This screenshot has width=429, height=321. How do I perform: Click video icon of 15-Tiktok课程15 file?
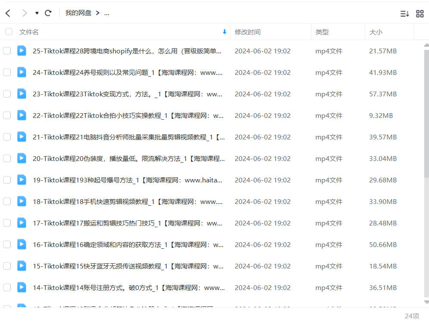pos(22,266)
